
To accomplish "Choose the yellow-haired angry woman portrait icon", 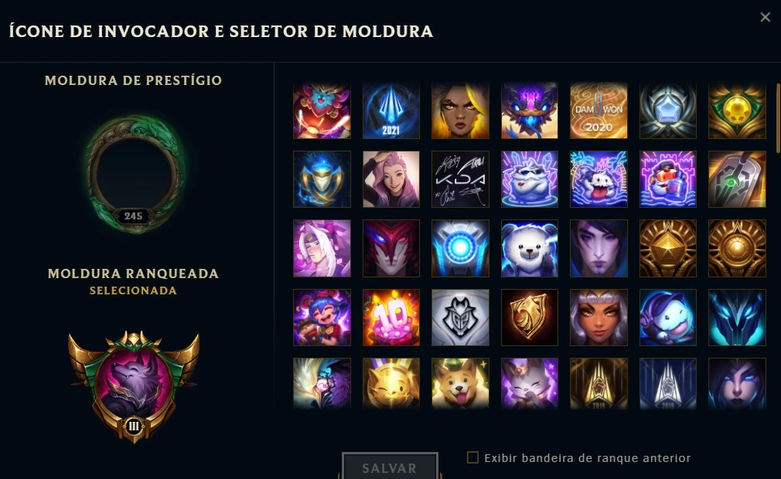I will (460, 110).
